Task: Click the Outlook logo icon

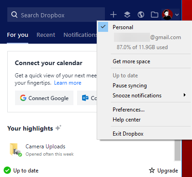Action: pos(85,98)
